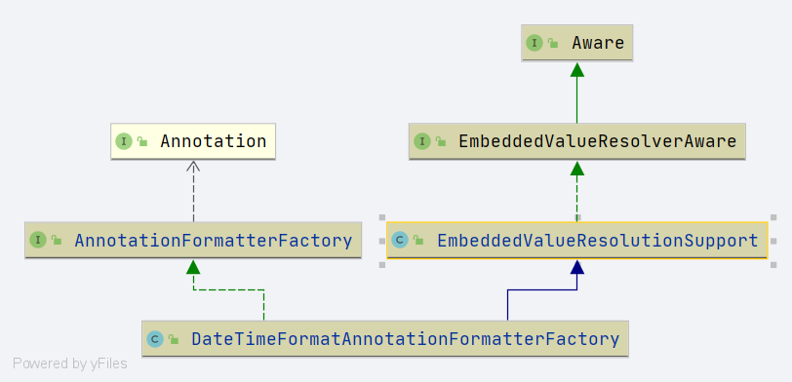
Task: Click EmbeddedValueResolverAware interface icon
Action: click(422, 142)
